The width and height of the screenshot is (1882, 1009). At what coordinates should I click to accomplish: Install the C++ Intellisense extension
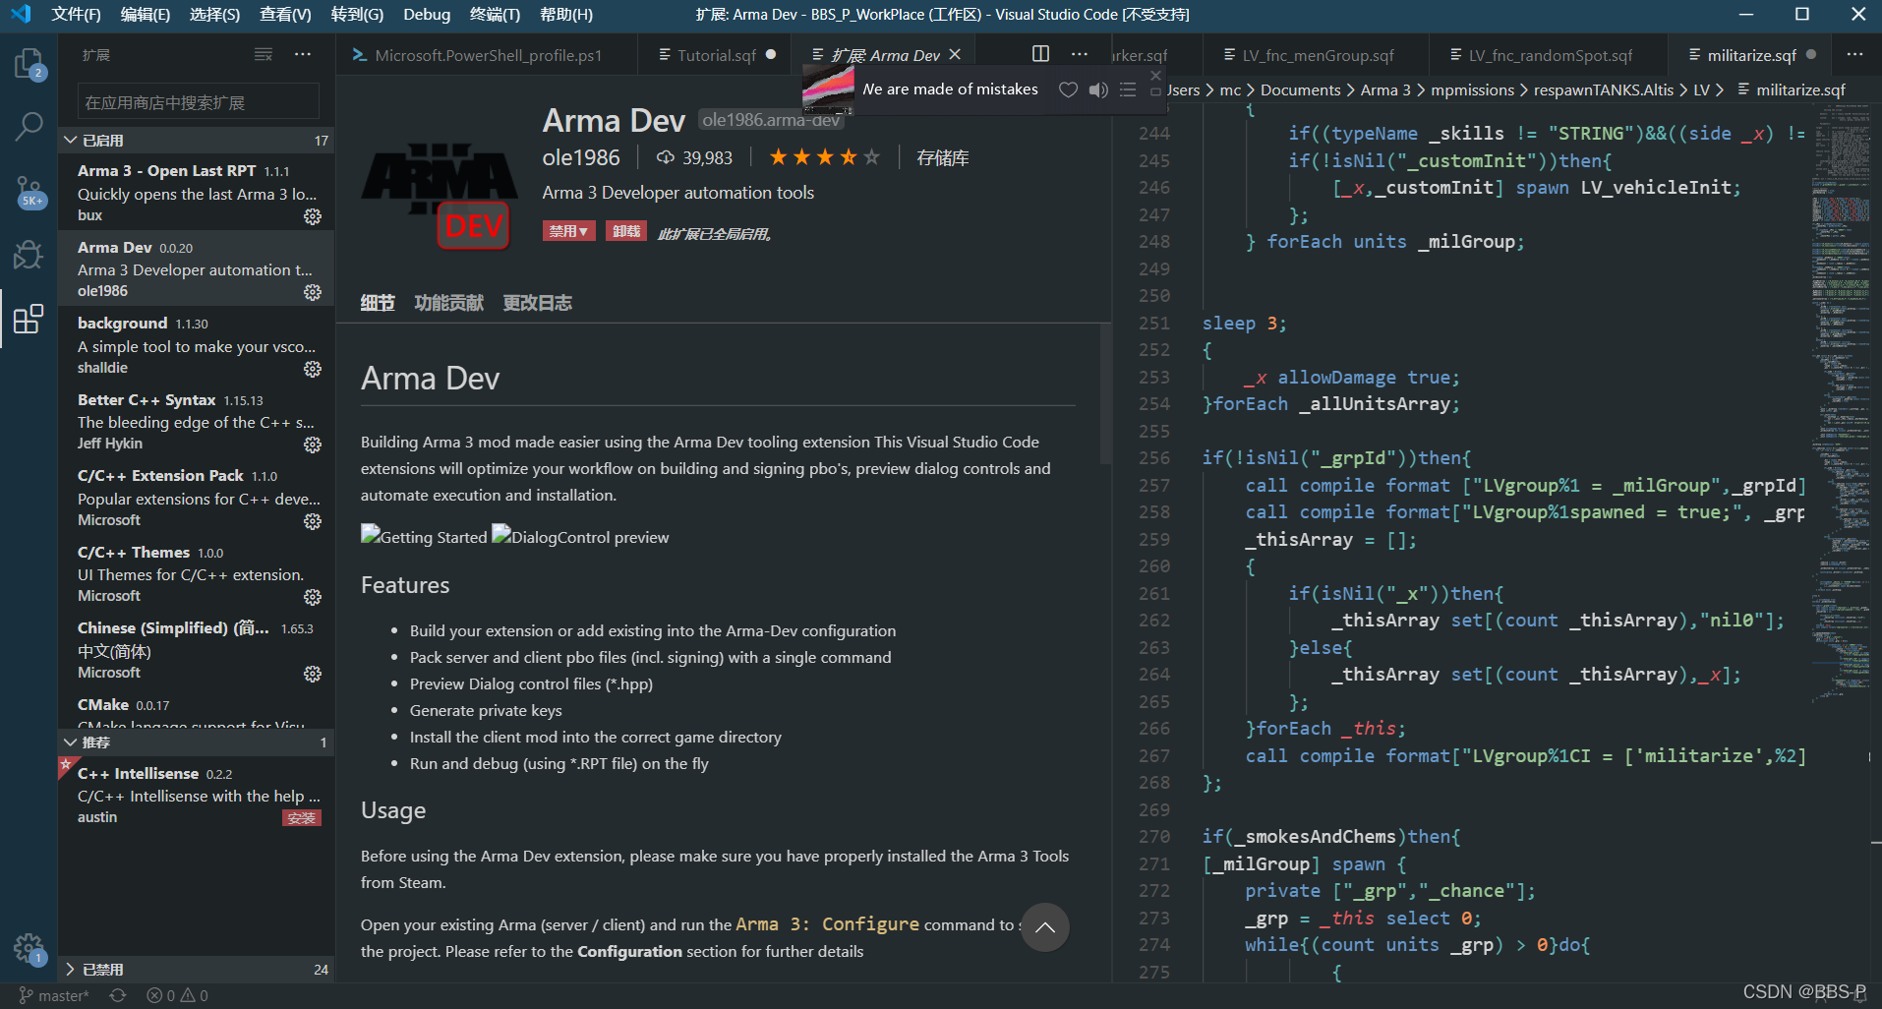click(x=302, y=818)
